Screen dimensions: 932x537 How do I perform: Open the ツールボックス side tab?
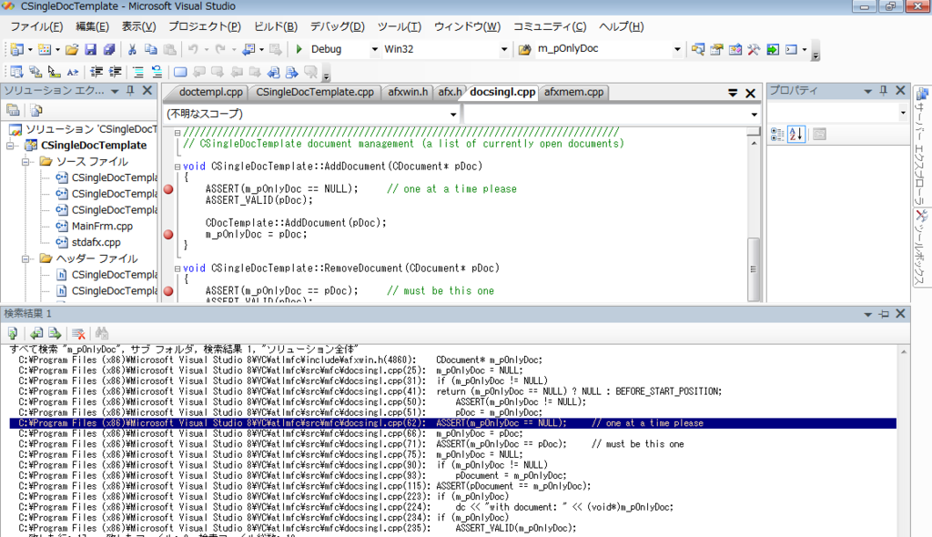(921, 248)
